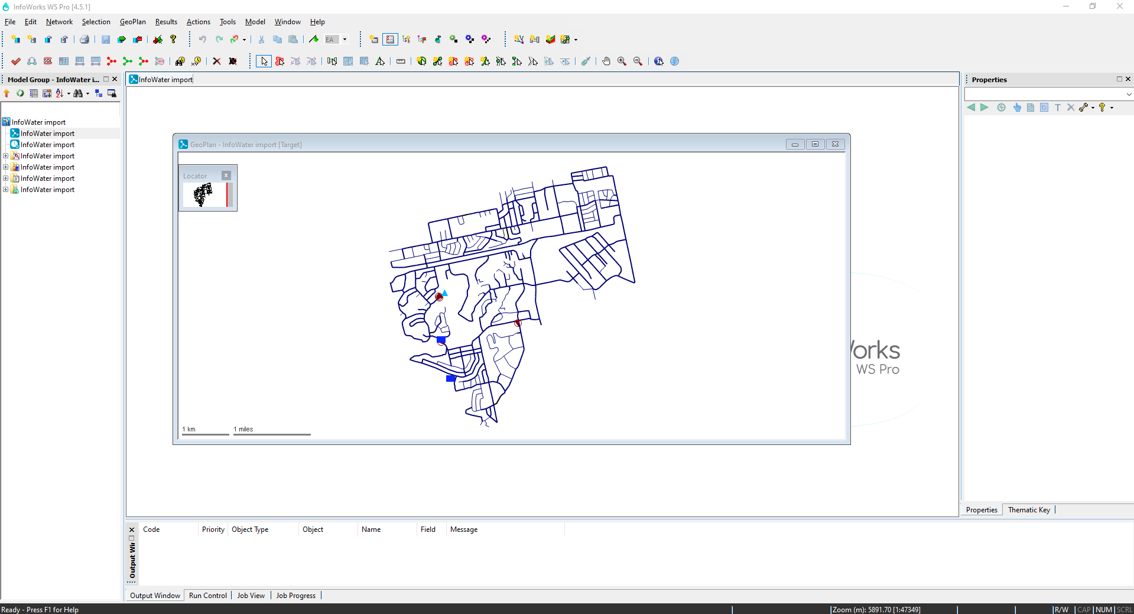Viewport: 1134px width, 614px height.
Task: Run network validation with the red check icon
Action: 16,61
